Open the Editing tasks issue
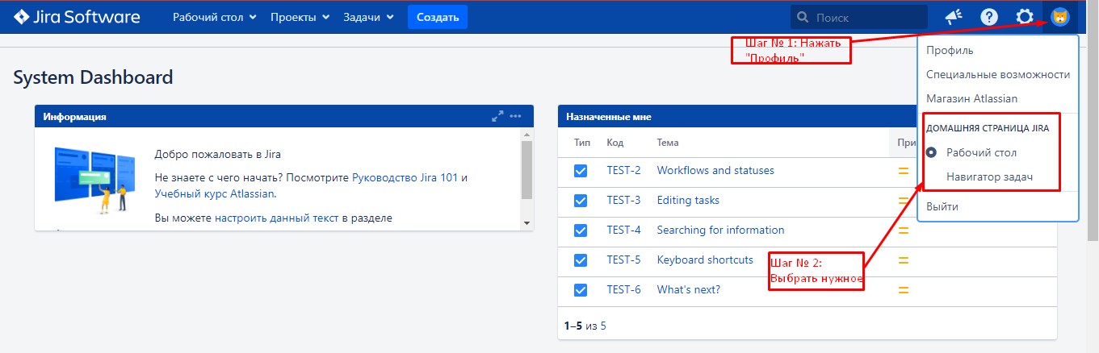 click(688, 201)
